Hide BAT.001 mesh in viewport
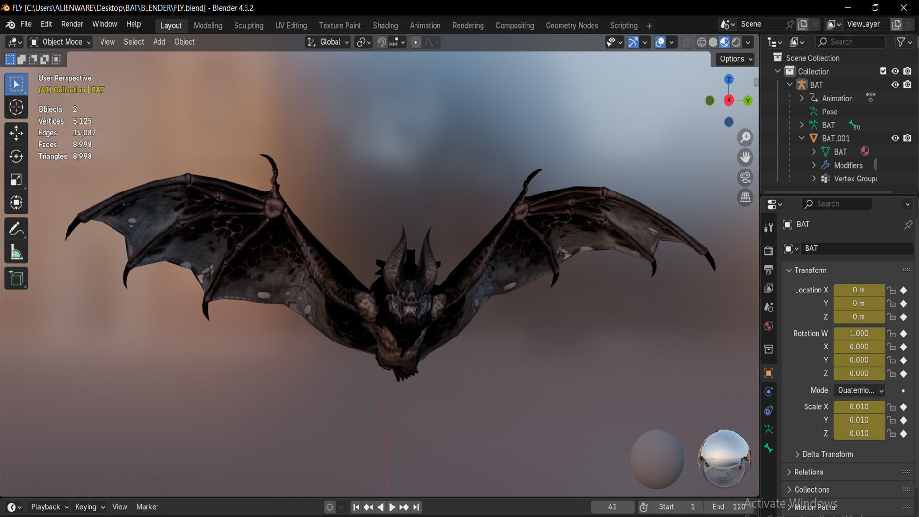Image resolution: width=919 pixels, height=517 pixels. [x=895, y=138]
